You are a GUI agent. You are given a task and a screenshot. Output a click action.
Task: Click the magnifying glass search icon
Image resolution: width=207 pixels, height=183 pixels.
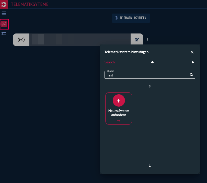coord(191,75)
